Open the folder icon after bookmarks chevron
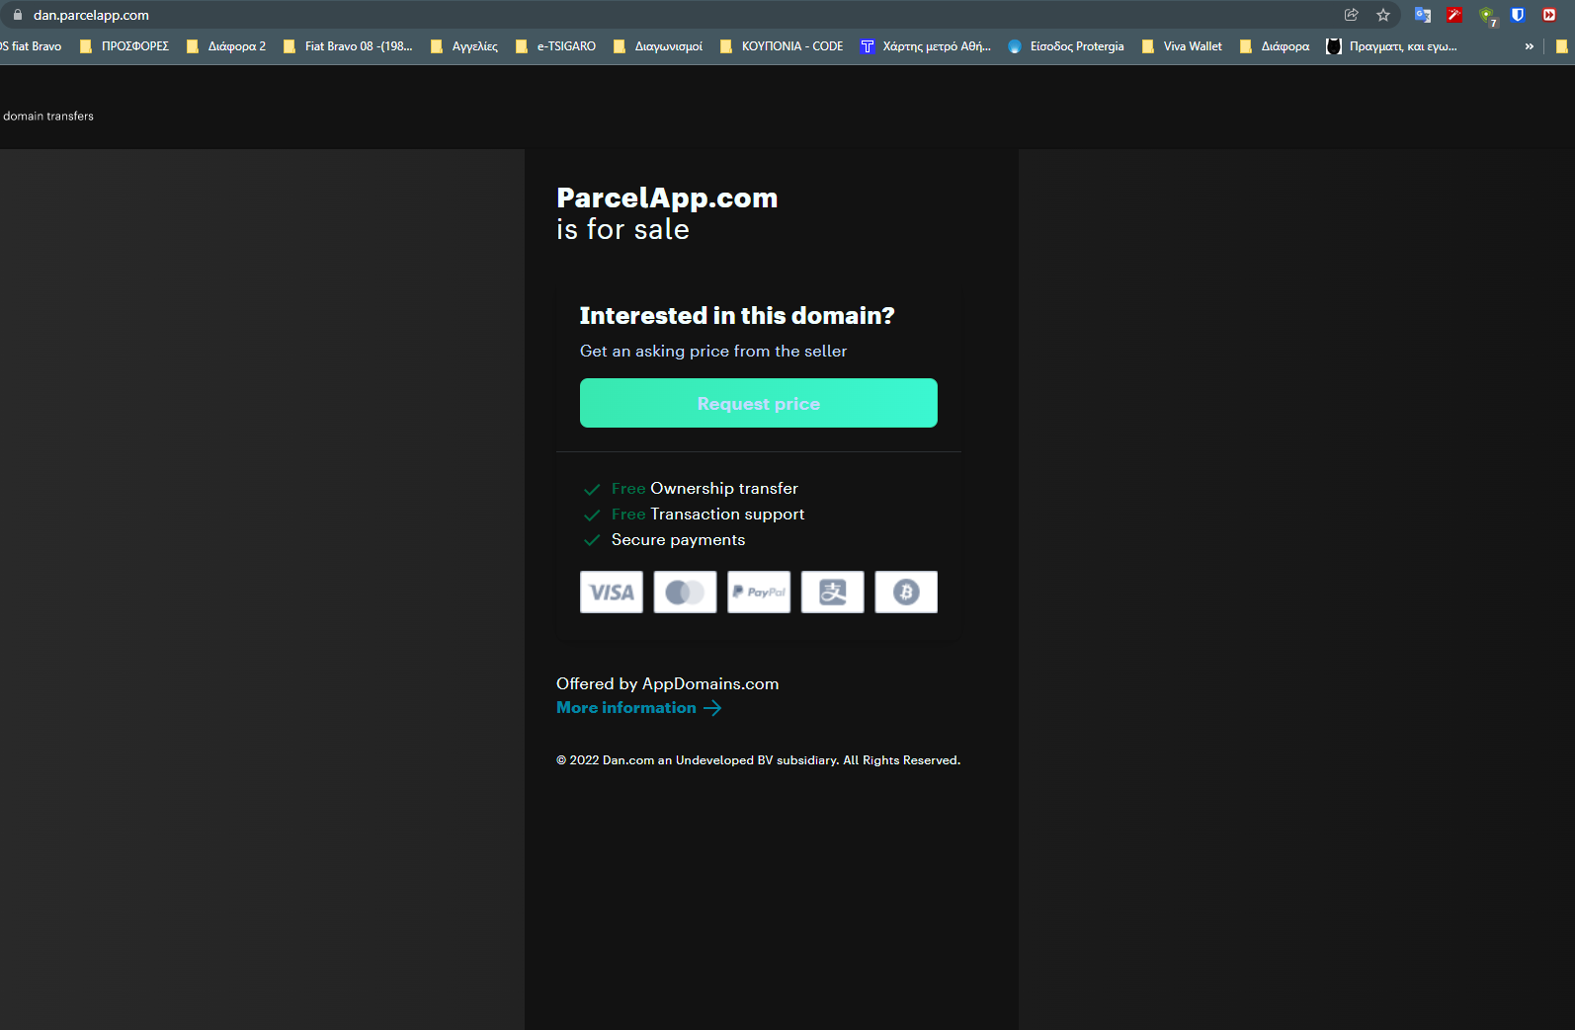This screenshot has width=1575, height=1030. [x=1562, y=46]
